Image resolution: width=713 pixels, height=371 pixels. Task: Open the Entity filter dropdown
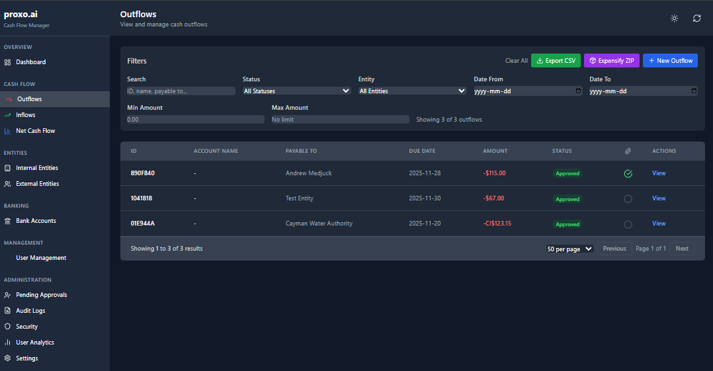click(412, 91)
